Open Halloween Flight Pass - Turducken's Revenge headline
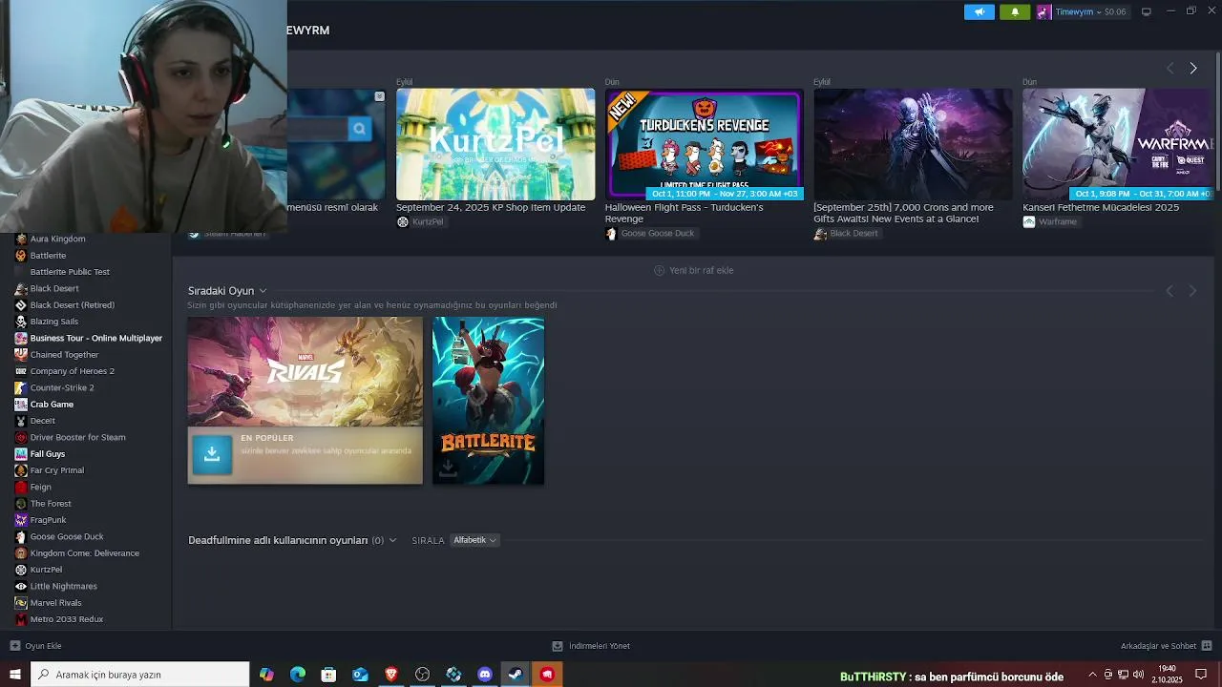1222x687 pixels. (x=684, y=213)
